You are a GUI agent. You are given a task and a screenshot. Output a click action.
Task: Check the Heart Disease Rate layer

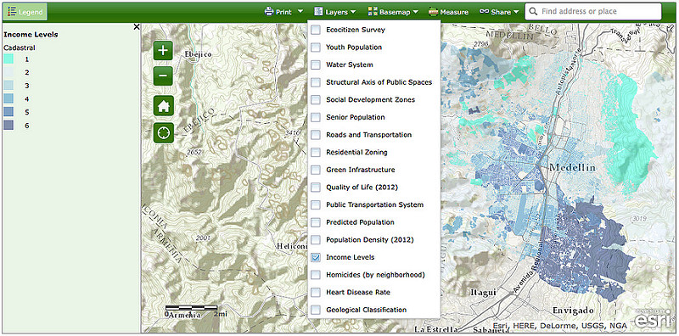[x=316, y=292]
